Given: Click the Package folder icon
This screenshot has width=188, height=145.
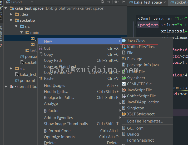Looking at the screenshot, I should [124, 59].
